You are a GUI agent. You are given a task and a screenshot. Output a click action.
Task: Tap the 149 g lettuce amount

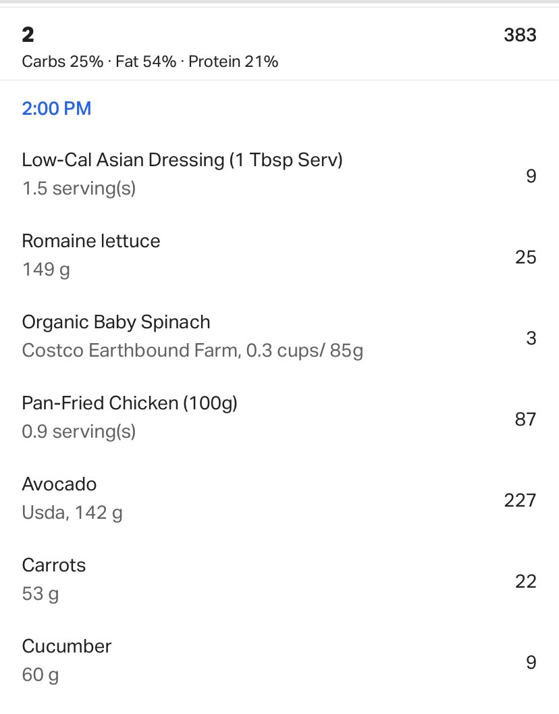click(45, 270)
